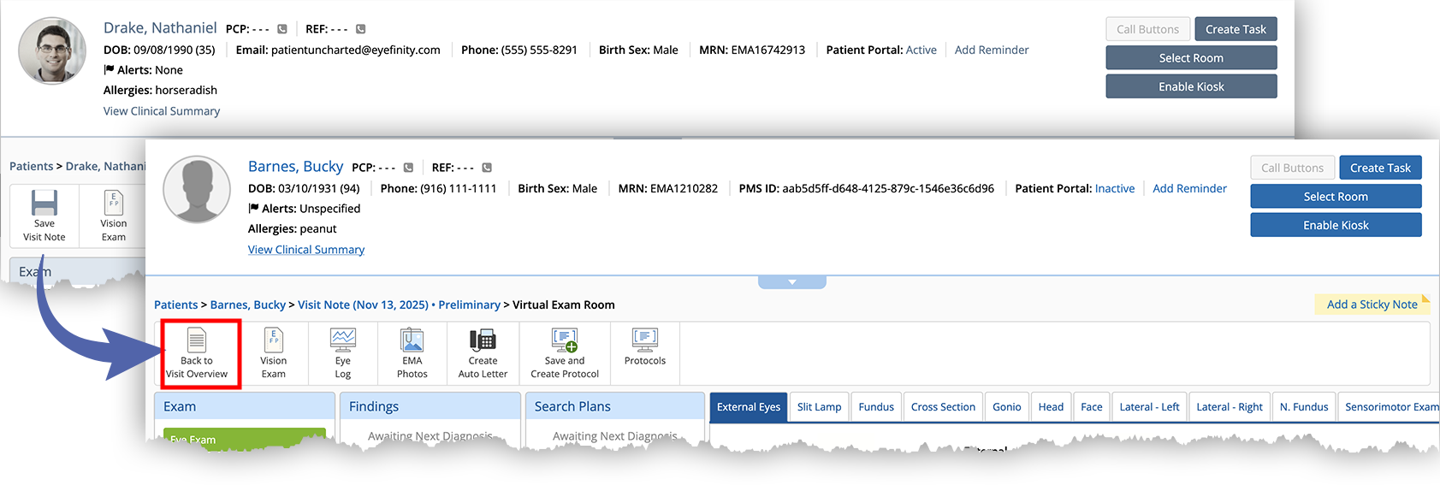Click Add Reminder for Bucky Barnes
The image size is (1440, 485).
(x=1189, y=188)
